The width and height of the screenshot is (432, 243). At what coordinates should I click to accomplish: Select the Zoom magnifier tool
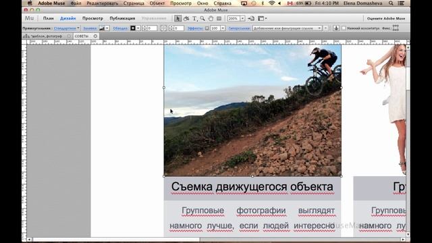[x=202, y=18]
